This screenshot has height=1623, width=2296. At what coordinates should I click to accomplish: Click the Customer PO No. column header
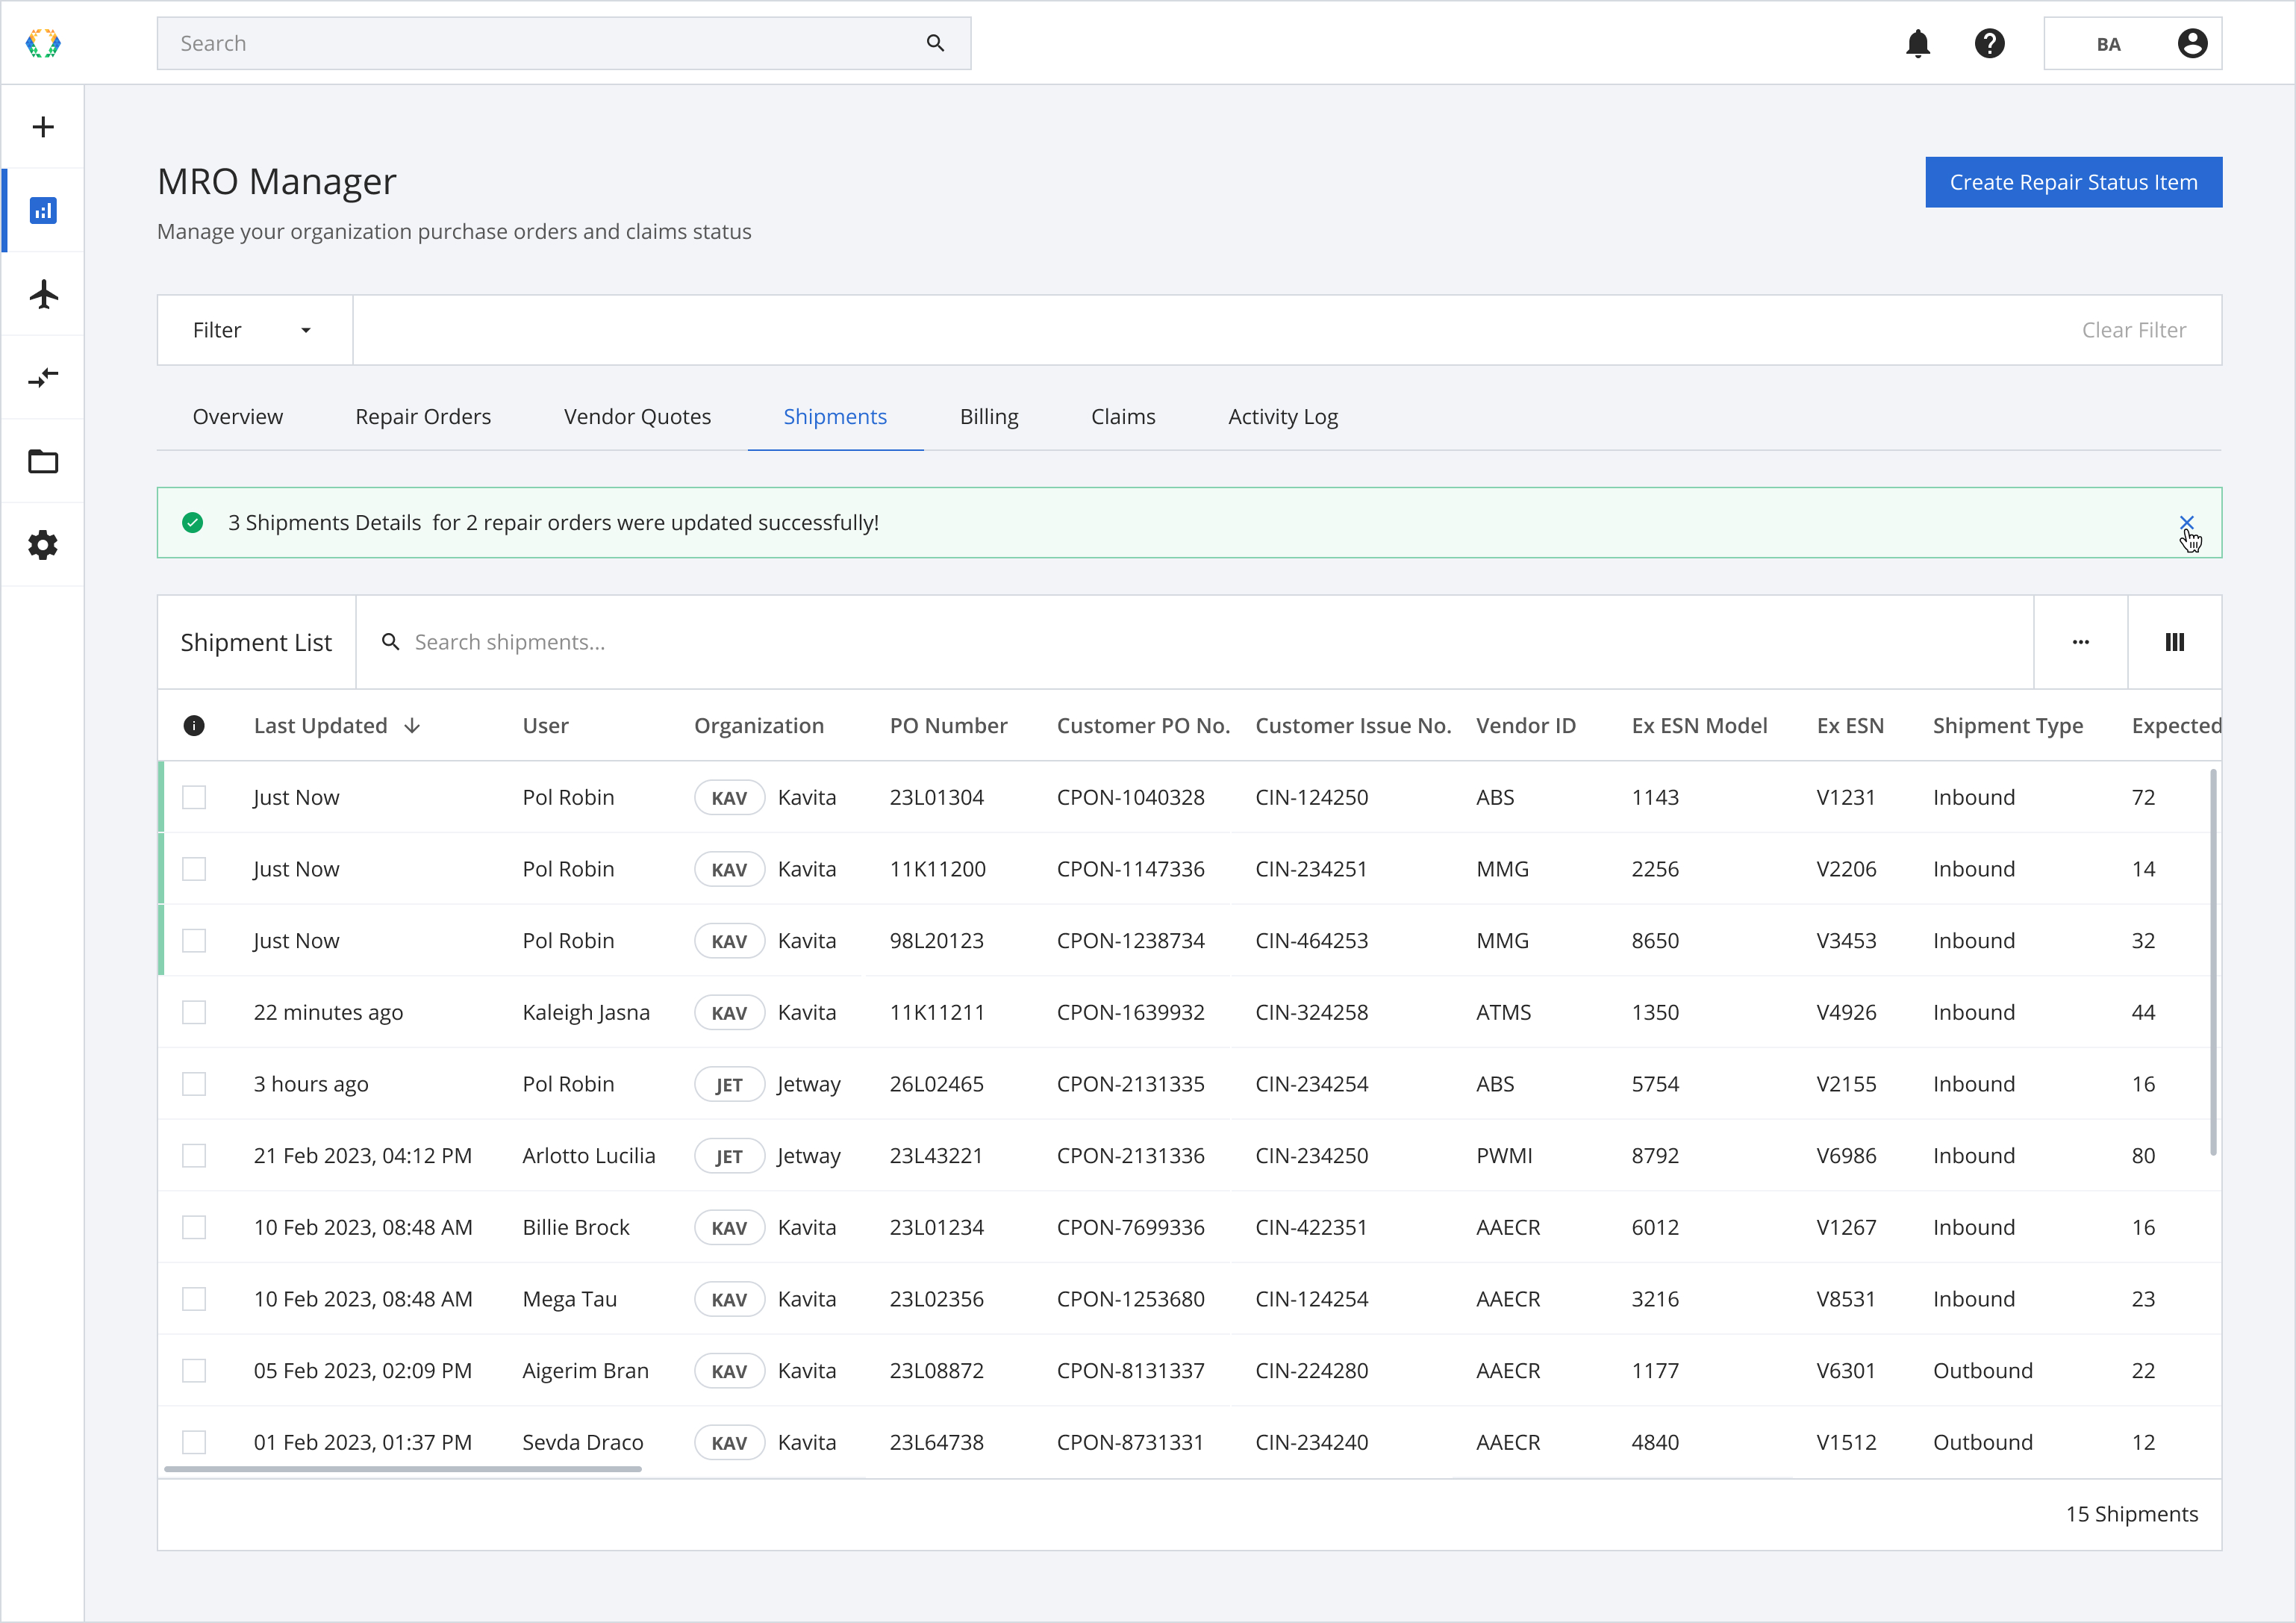[1143, 726]
